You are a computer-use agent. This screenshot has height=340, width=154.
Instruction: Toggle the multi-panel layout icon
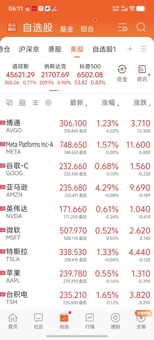(x=9, y=102)
